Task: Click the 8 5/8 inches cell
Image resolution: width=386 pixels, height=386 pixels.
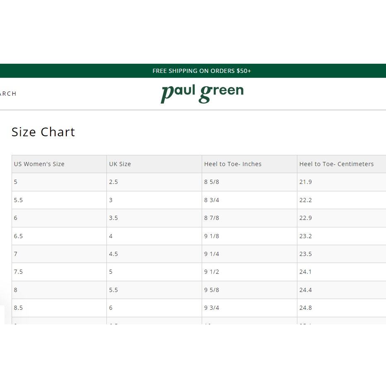Action: click(249, 182)
